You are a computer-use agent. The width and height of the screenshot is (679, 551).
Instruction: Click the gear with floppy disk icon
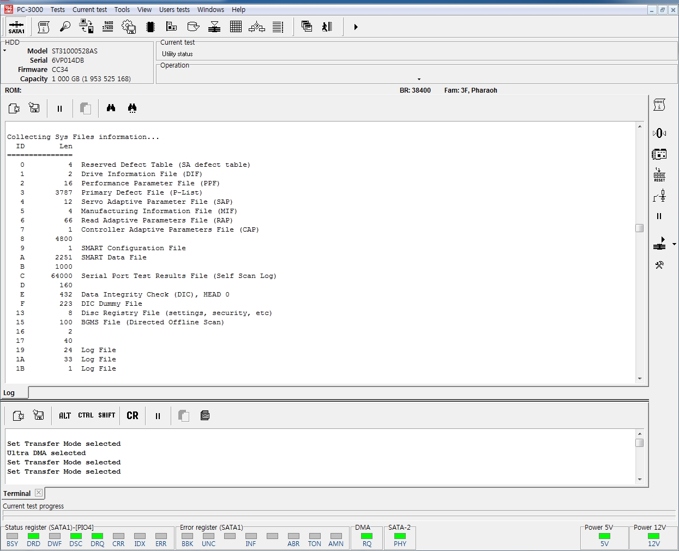point(129,27)
